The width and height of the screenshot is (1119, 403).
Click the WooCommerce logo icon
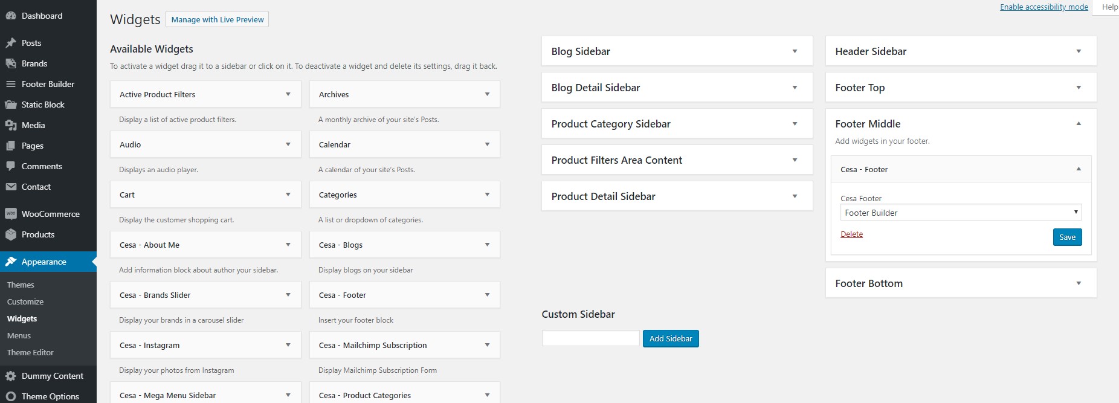11,214
